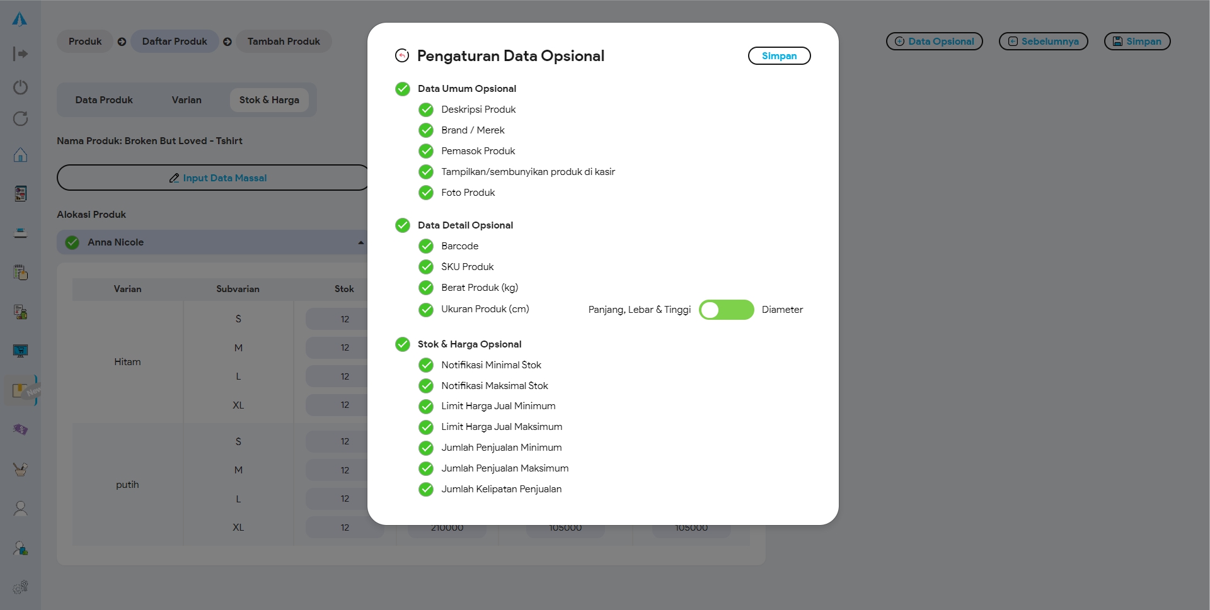Click the refresh icon in the sidebar
Viewport: 1210px width, 610px height.
[x=20, y=119]
